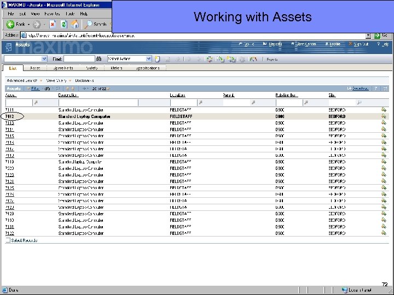Click the browser Refresh icon
The image size is (394, 295).
click(63, 25)
